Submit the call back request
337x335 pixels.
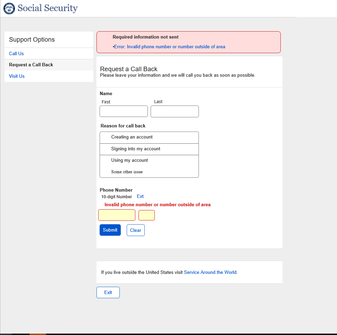pyautogui.click(x=110, y=230)
